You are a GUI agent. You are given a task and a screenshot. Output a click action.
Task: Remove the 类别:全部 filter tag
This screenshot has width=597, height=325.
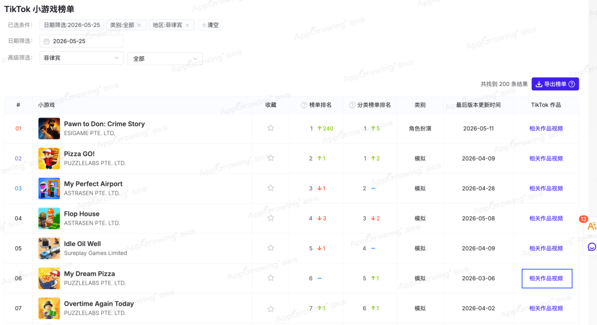tap(139, 25)
